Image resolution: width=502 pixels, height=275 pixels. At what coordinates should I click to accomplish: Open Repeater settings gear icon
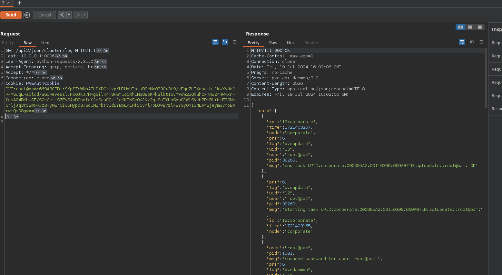[27, 15]
